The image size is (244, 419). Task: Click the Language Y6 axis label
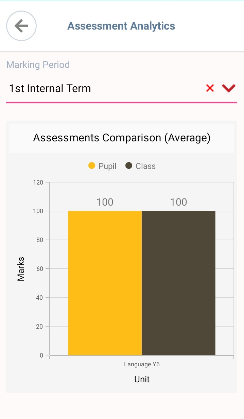pyautogui.click(x=142, y=365)
